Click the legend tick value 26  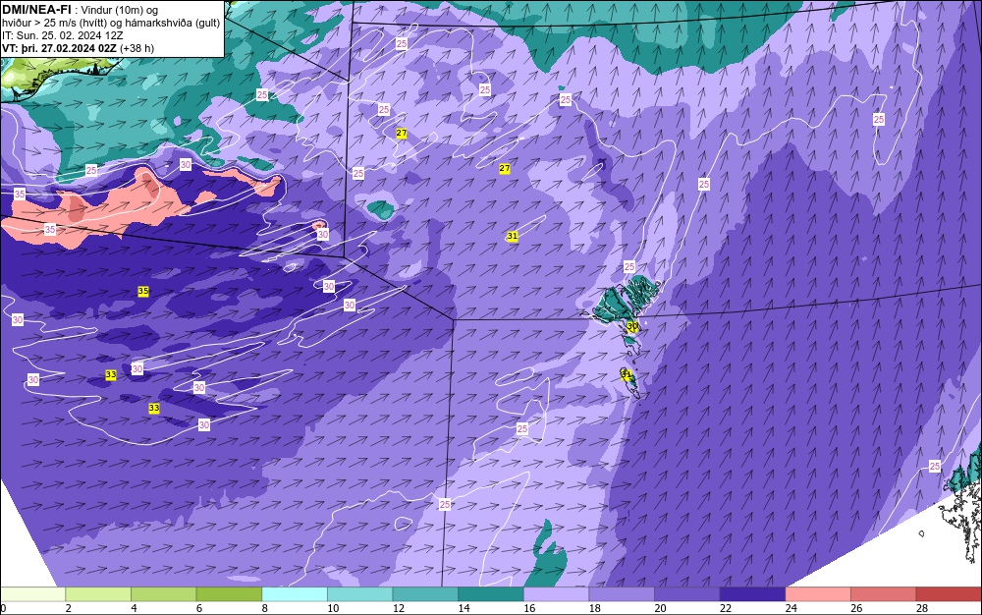[x=856, y=608]
